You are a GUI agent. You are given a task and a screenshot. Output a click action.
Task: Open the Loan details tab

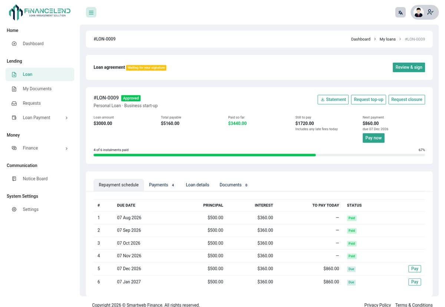[x=197, y=185]
